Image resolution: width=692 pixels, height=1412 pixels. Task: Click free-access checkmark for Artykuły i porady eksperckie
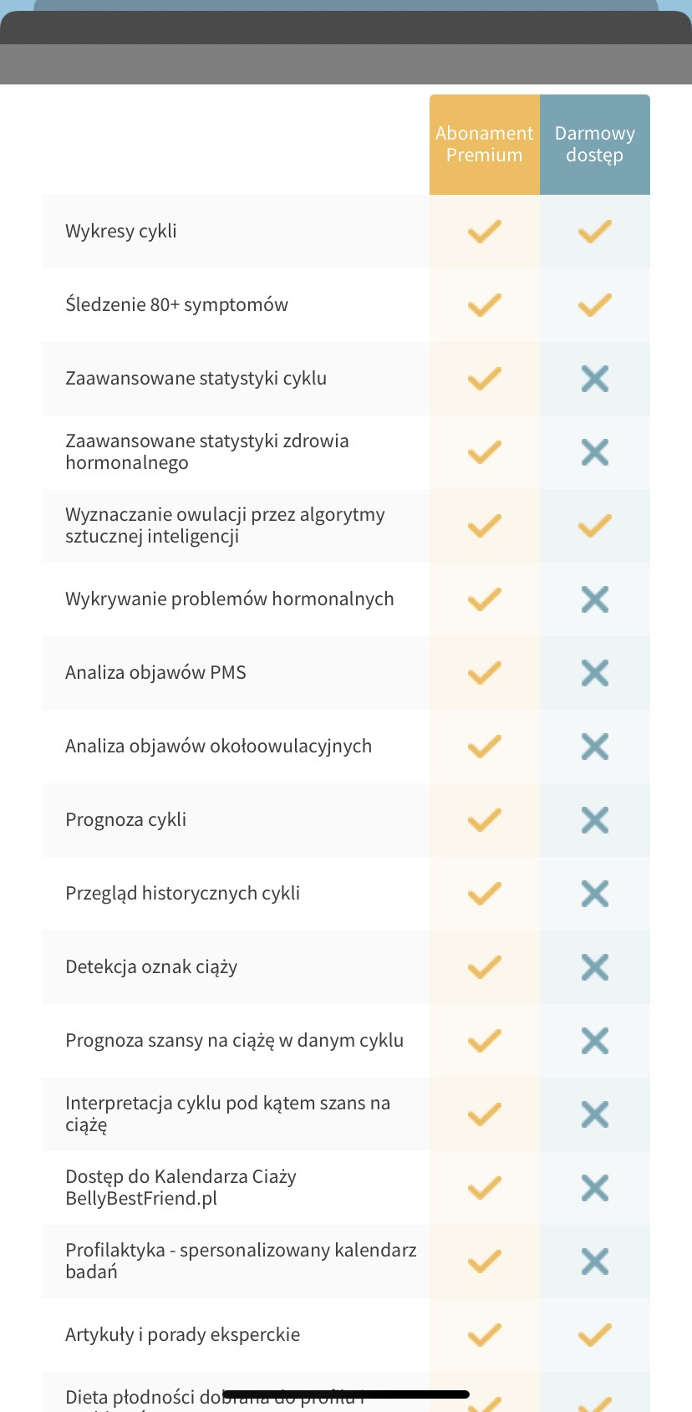[595, 1335]
